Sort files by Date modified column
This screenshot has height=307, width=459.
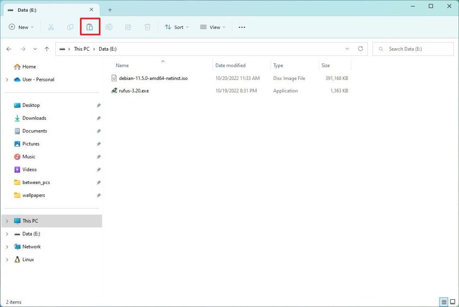tap(230, 65)
